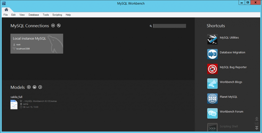This screenshot has width=262, height=133.
Task: Click the 08 Jun 15, 13:30 timestamp
Action: (31, 107)
